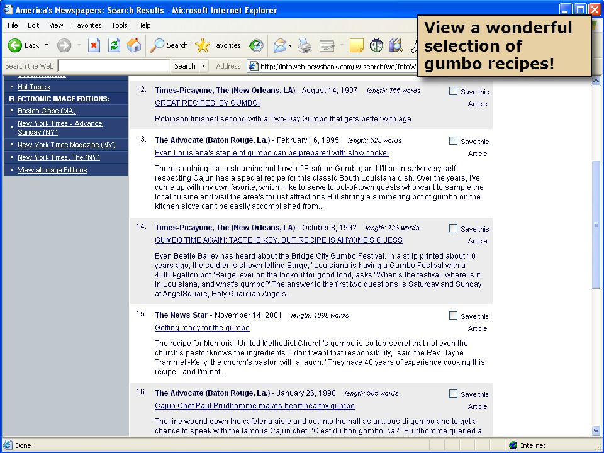Screen dimensions: 604x453
Task: Open the Edit button dropdown arrow
Action: click(x=341, y=45)
